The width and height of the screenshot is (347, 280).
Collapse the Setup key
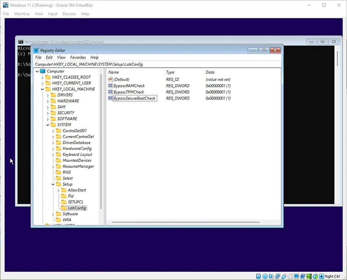point(53,184)
